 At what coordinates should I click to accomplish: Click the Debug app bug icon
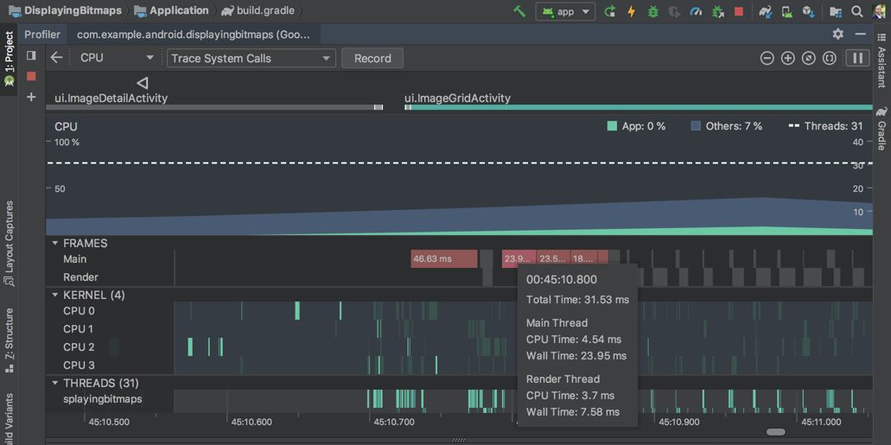click(x=652, y=11)
